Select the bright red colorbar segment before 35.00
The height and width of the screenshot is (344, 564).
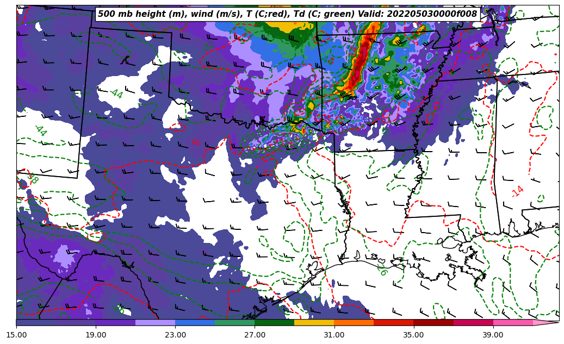point(394,323)
